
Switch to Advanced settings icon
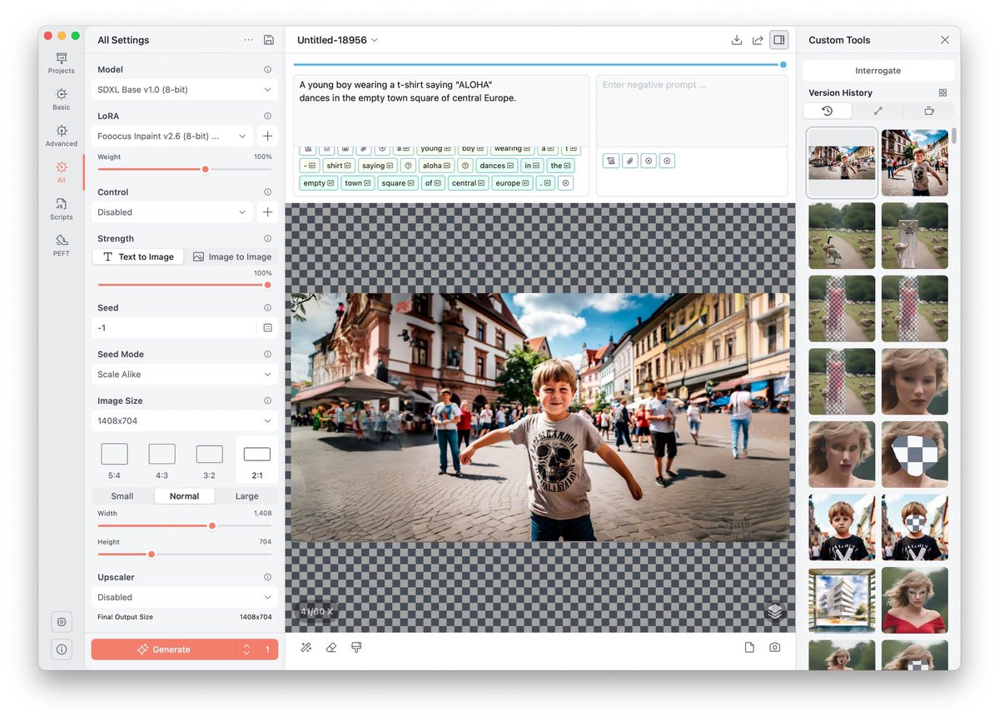coord(62,136)
